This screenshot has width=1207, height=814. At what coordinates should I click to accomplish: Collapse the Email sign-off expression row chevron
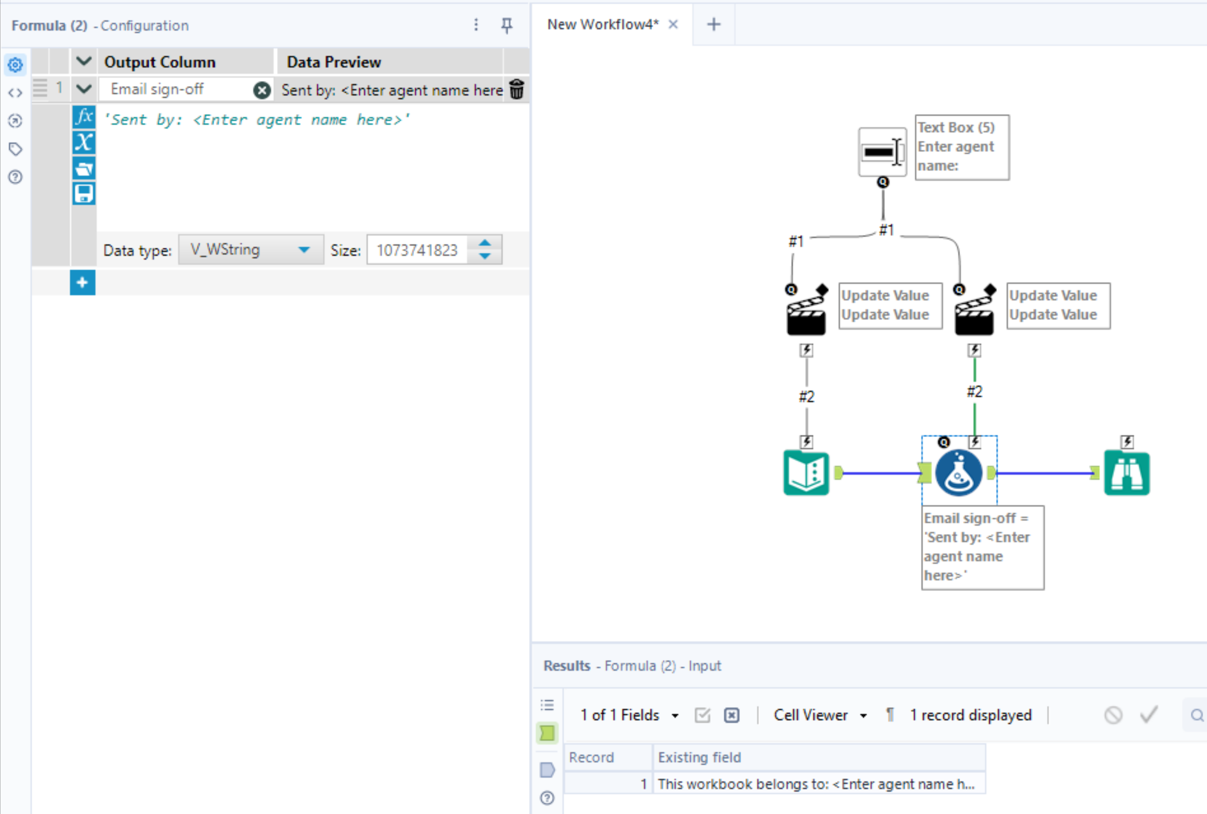(x=83, y=89)
